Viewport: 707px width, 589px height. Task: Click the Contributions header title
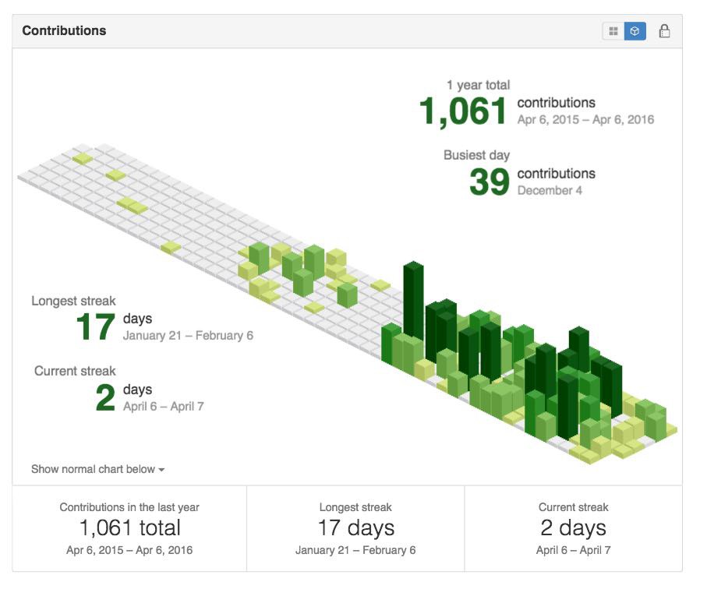point(64,30)
